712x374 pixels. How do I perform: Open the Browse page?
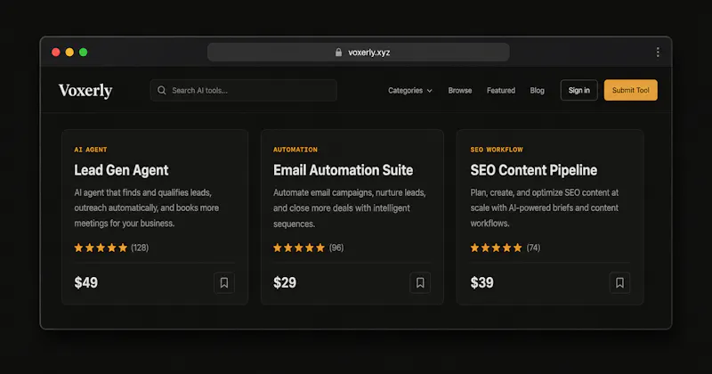pos(460,91)
